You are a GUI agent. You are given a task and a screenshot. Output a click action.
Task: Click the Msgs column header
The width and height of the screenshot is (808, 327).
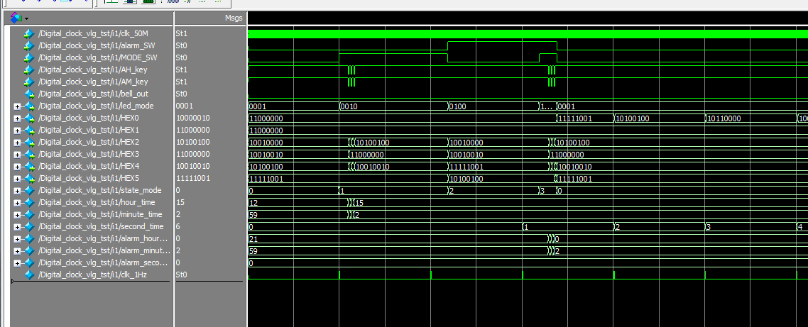(234, 18)
